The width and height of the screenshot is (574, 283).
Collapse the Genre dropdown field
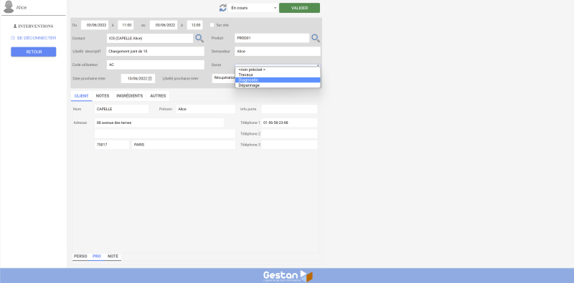click(x=278, y=64)
